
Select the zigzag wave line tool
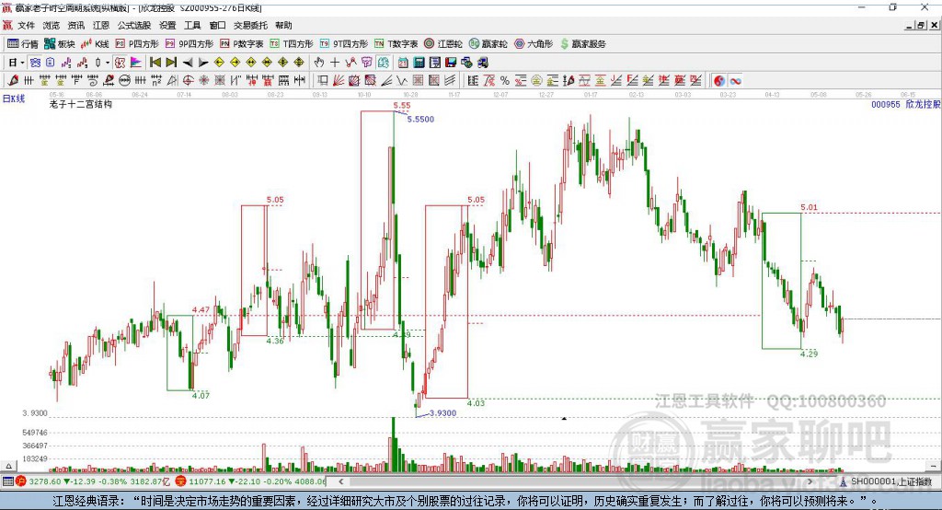(401, 81)
